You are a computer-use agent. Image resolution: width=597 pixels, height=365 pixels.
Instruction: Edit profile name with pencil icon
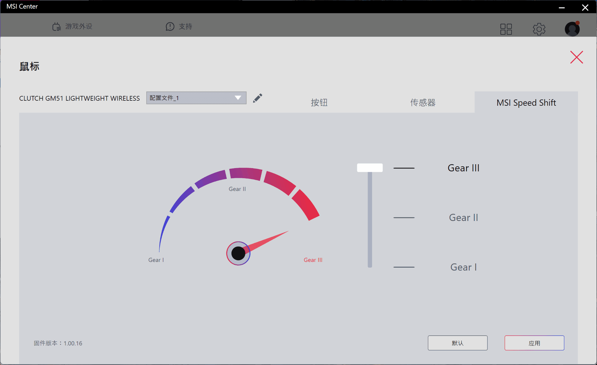[x=258, y=98]
